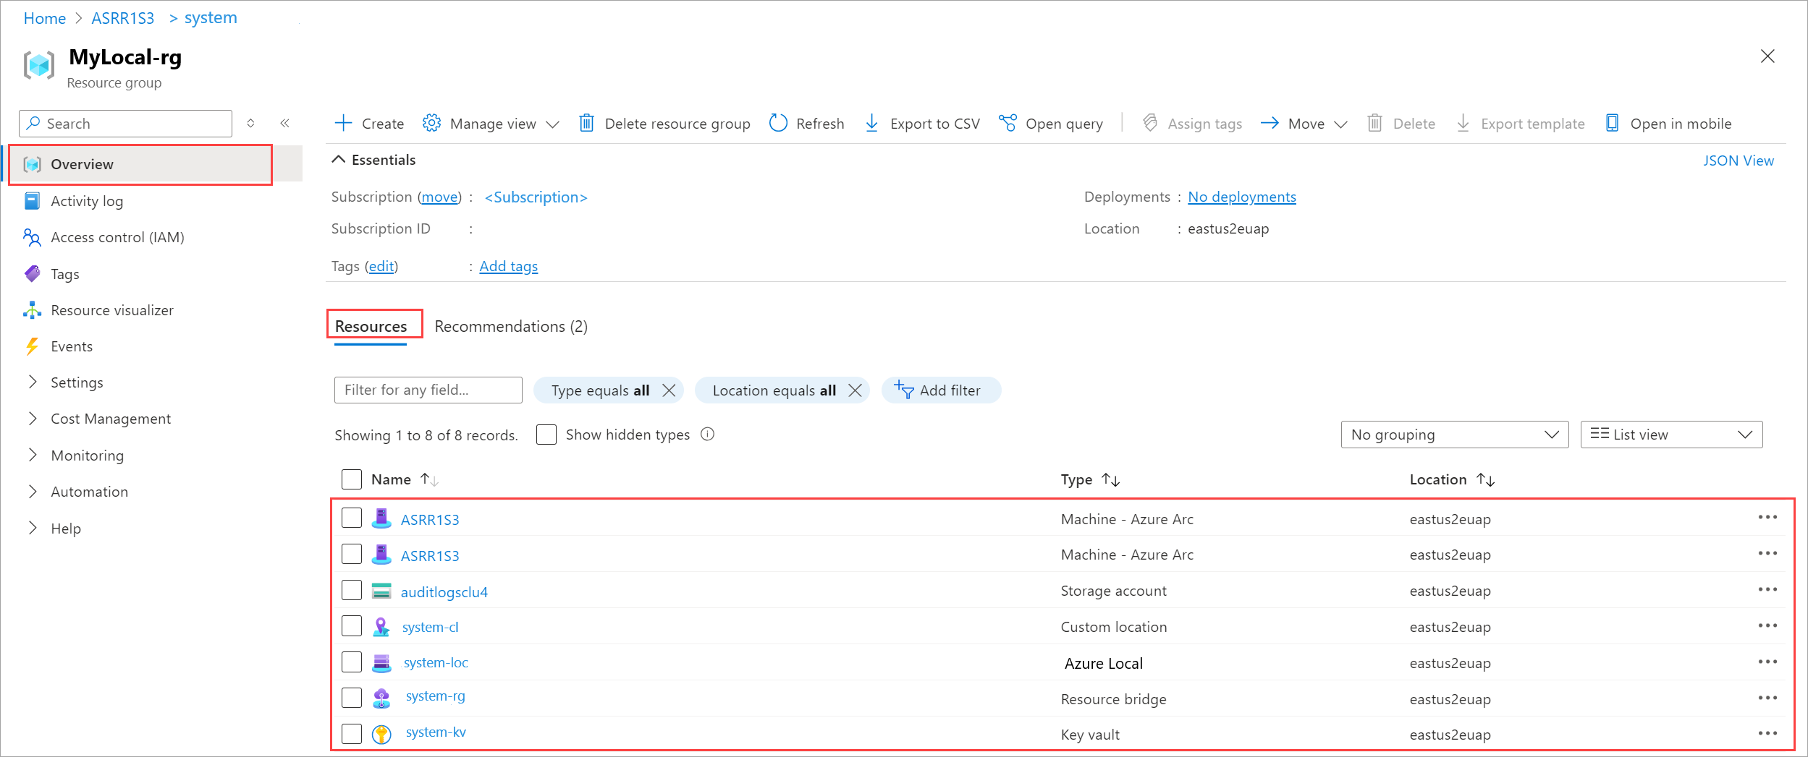
Task: Click Add tags for the resource group
Action: (x=508, y=265)
